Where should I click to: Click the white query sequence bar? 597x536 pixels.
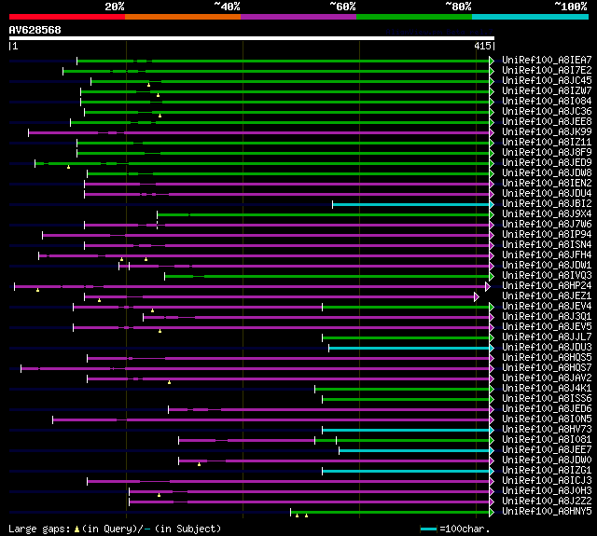tap(252, 38)
